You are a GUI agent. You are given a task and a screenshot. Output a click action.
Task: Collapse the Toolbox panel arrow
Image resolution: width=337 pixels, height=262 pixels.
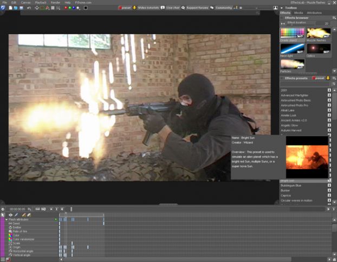(x=282, y=8)
